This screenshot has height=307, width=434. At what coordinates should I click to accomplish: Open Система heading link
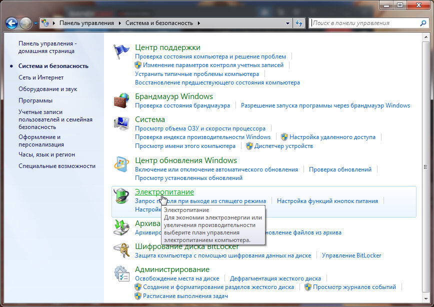pyautogui.click(x=149, y=119)
